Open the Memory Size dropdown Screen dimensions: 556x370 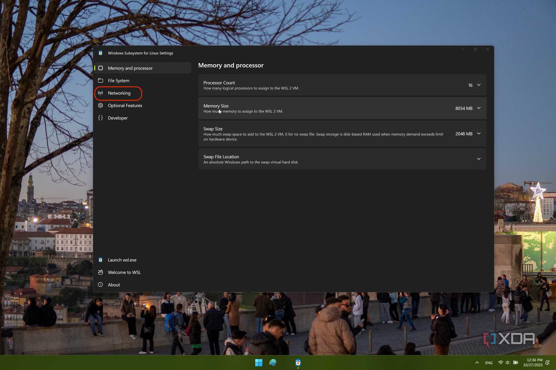[x=478, y=108]
